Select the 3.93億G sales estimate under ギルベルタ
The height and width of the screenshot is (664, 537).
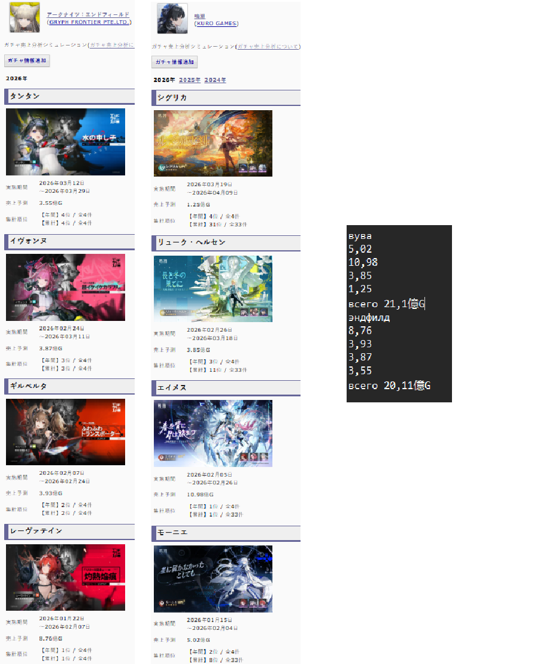51,493
